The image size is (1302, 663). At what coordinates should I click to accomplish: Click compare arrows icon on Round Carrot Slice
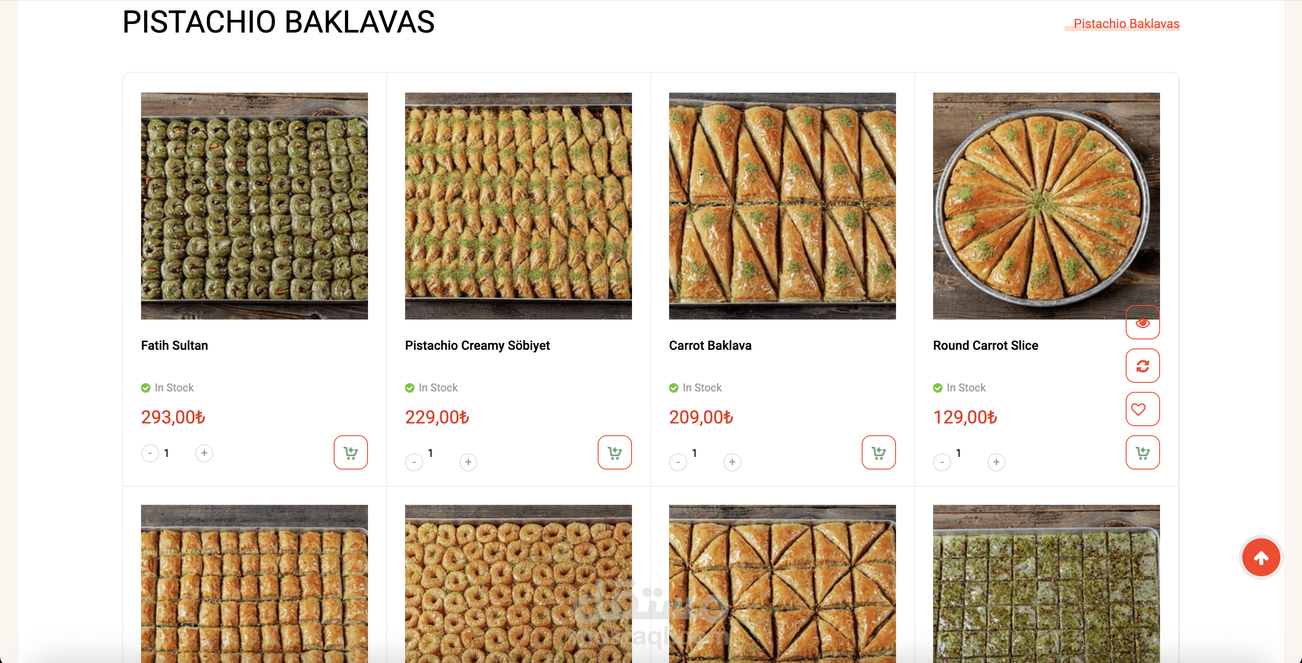pyautogui.click(x=1142, y=365)
